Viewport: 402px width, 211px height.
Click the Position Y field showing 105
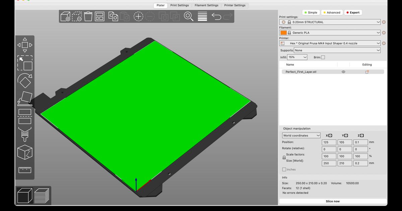pos(345,142)
